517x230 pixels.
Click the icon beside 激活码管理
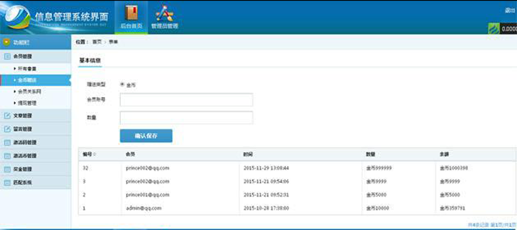(x=7, y=142)
